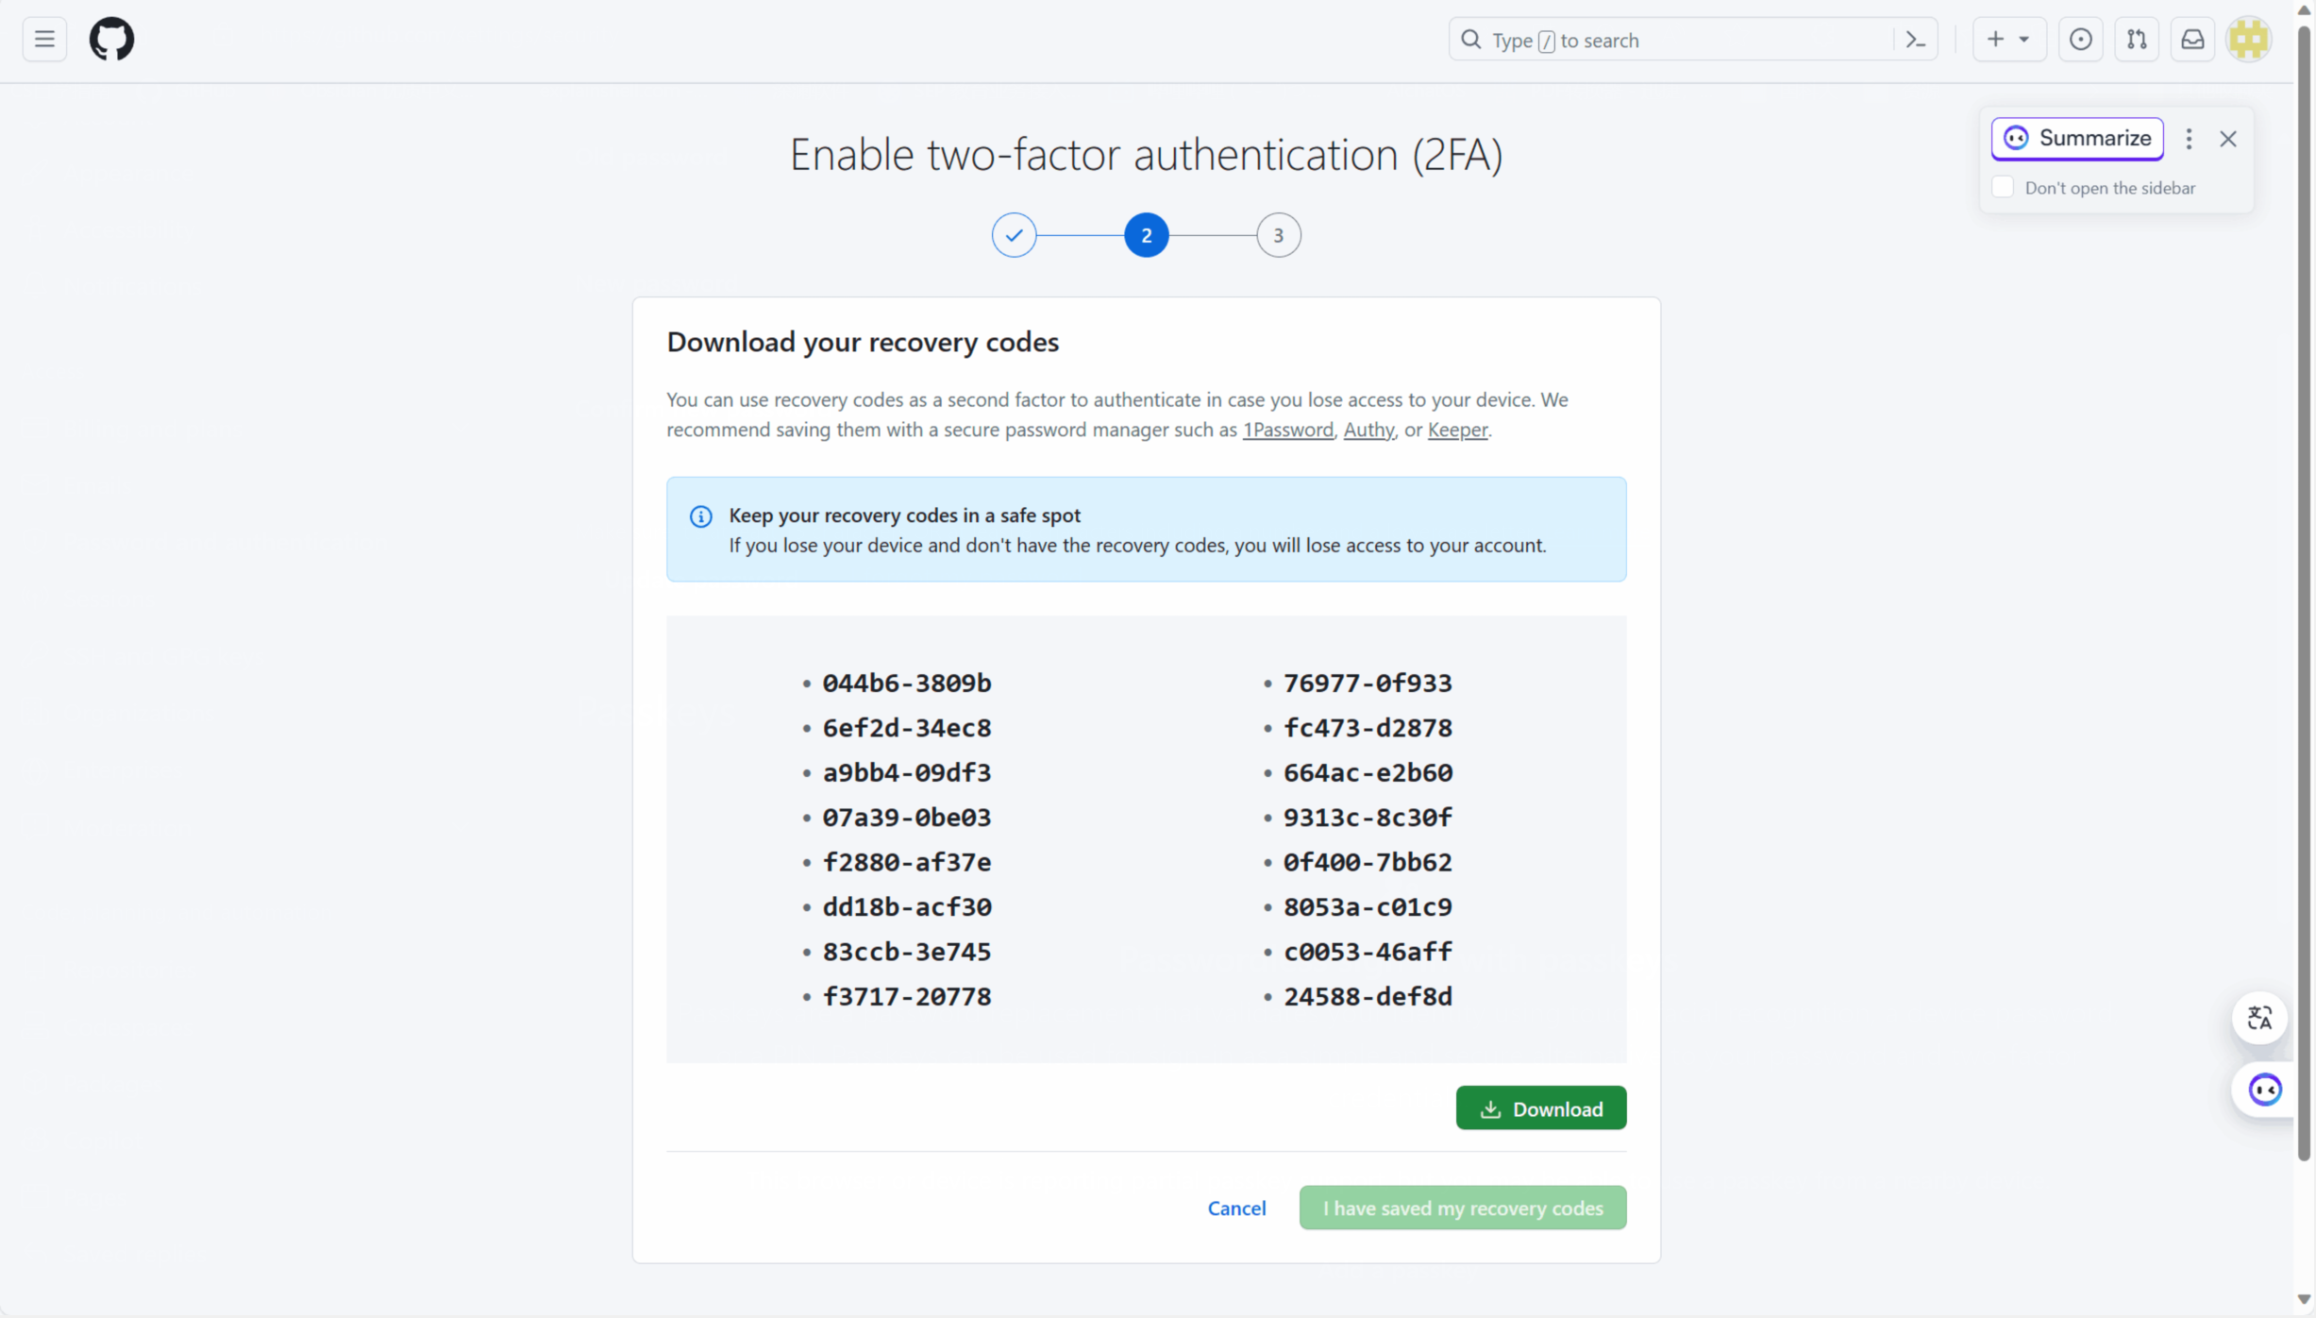Click the Download recovery codes button
Screen dimensions: 2316x1318
pos(1540,1108)
